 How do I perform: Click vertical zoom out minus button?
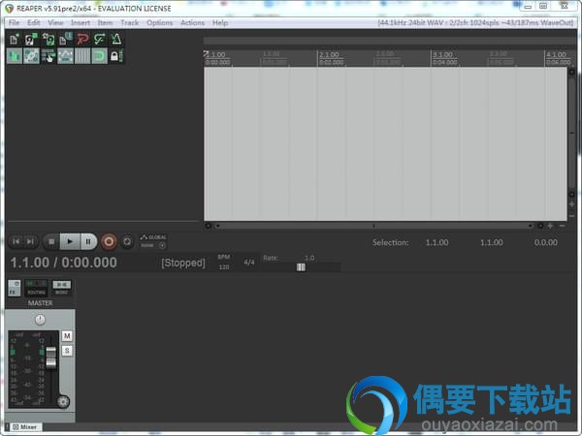click(571, 216)
